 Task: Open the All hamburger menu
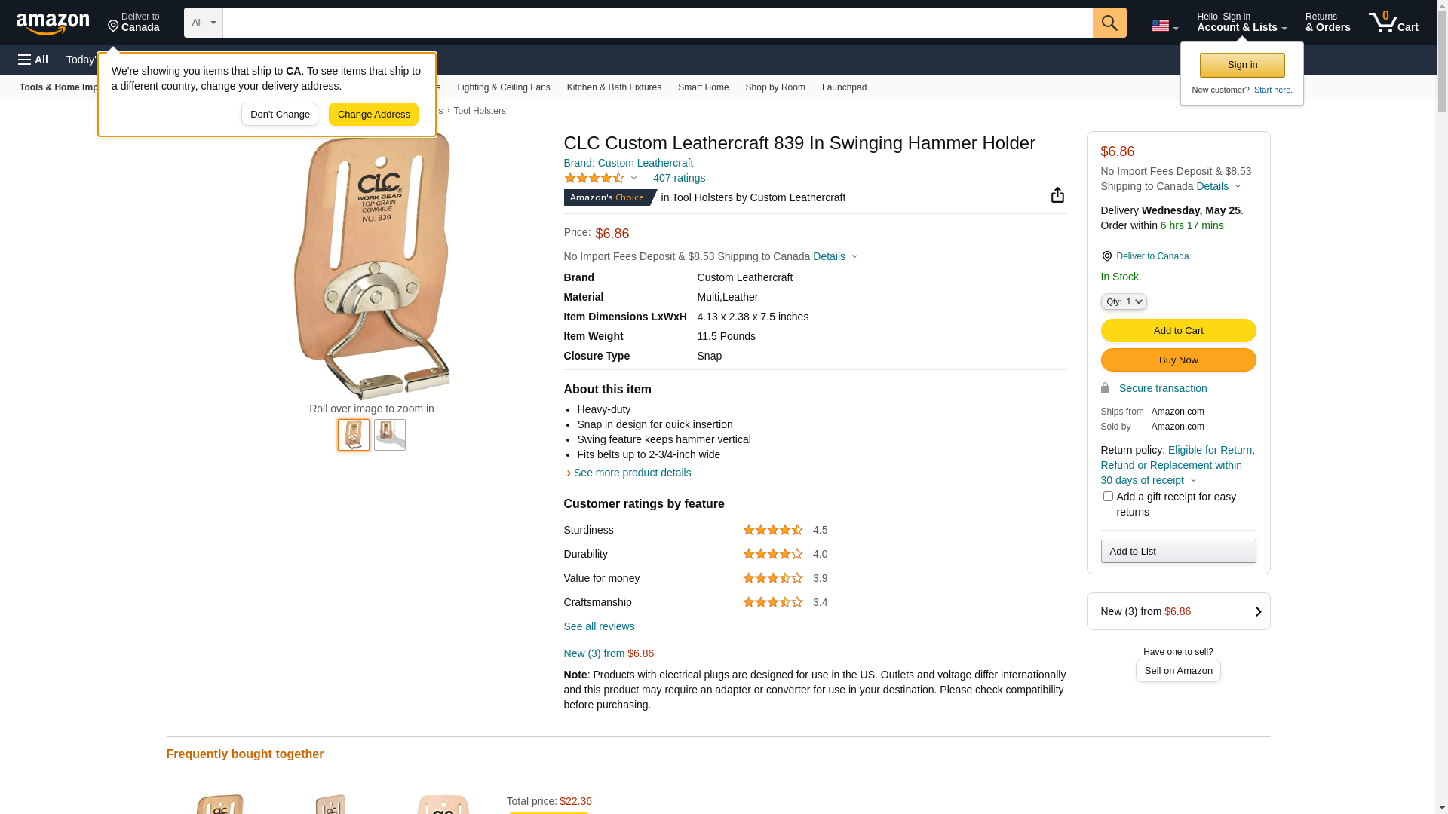click(33, 60)
